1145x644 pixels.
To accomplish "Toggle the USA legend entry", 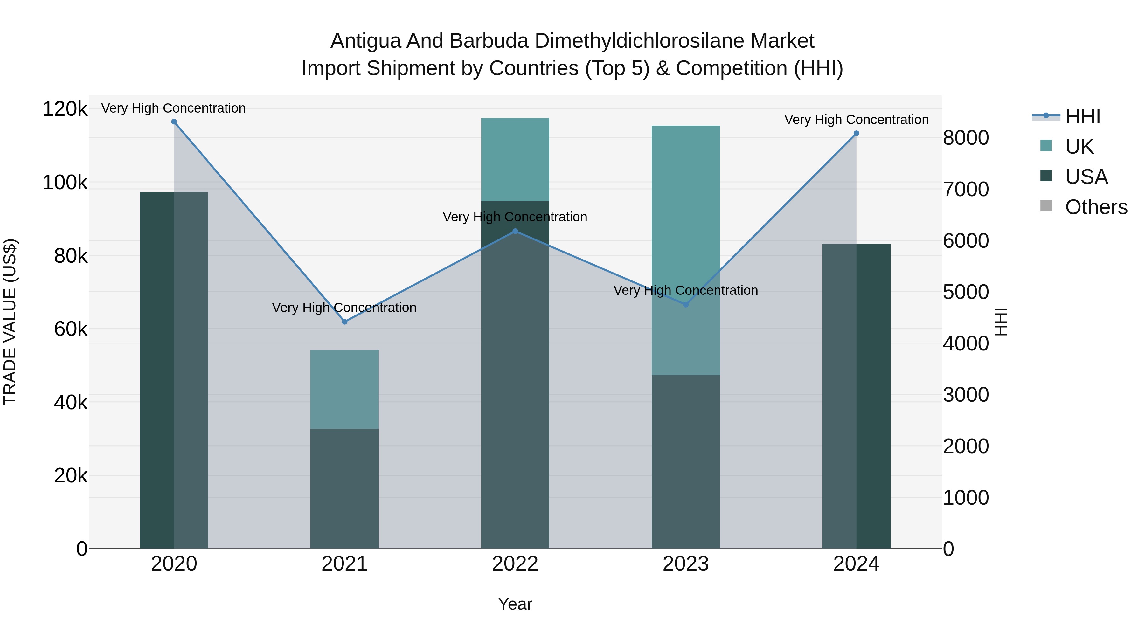I will point(1073,177).
